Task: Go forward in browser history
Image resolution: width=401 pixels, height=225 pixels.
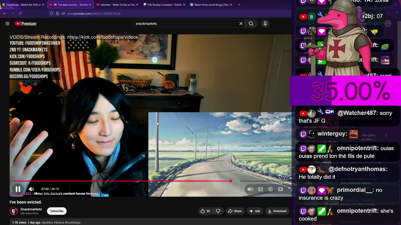Action: [x=13, y=13]
